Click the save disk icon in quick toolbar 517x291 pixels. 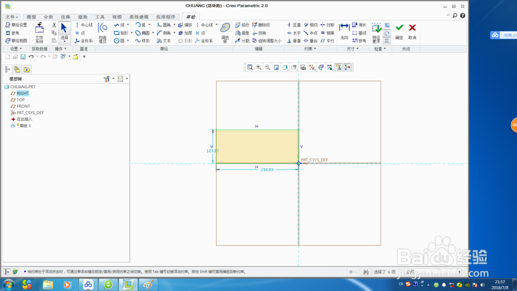pyautogui.click(x=23, y=57)
